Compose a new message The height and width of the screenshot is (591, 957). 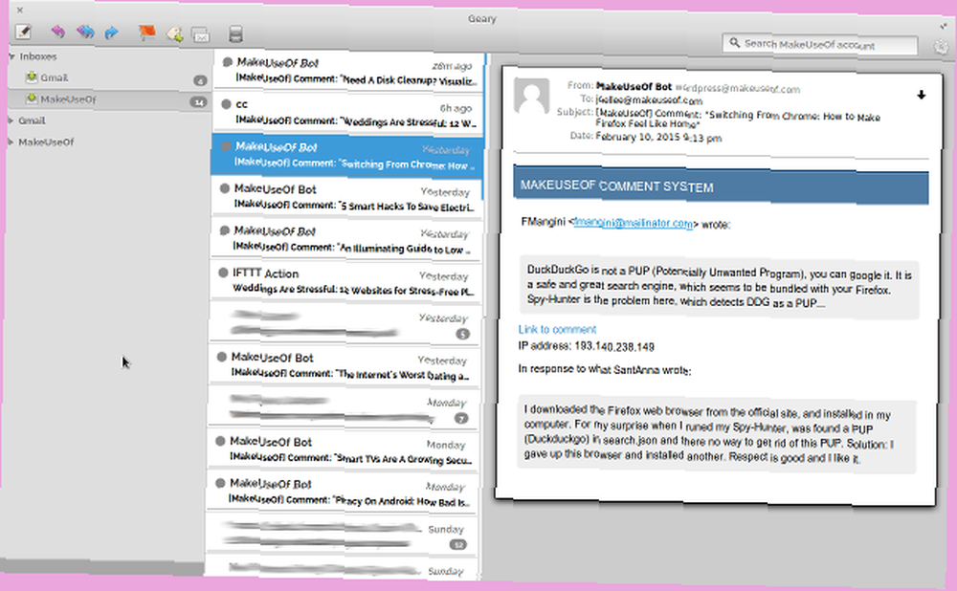coord(23,32)
